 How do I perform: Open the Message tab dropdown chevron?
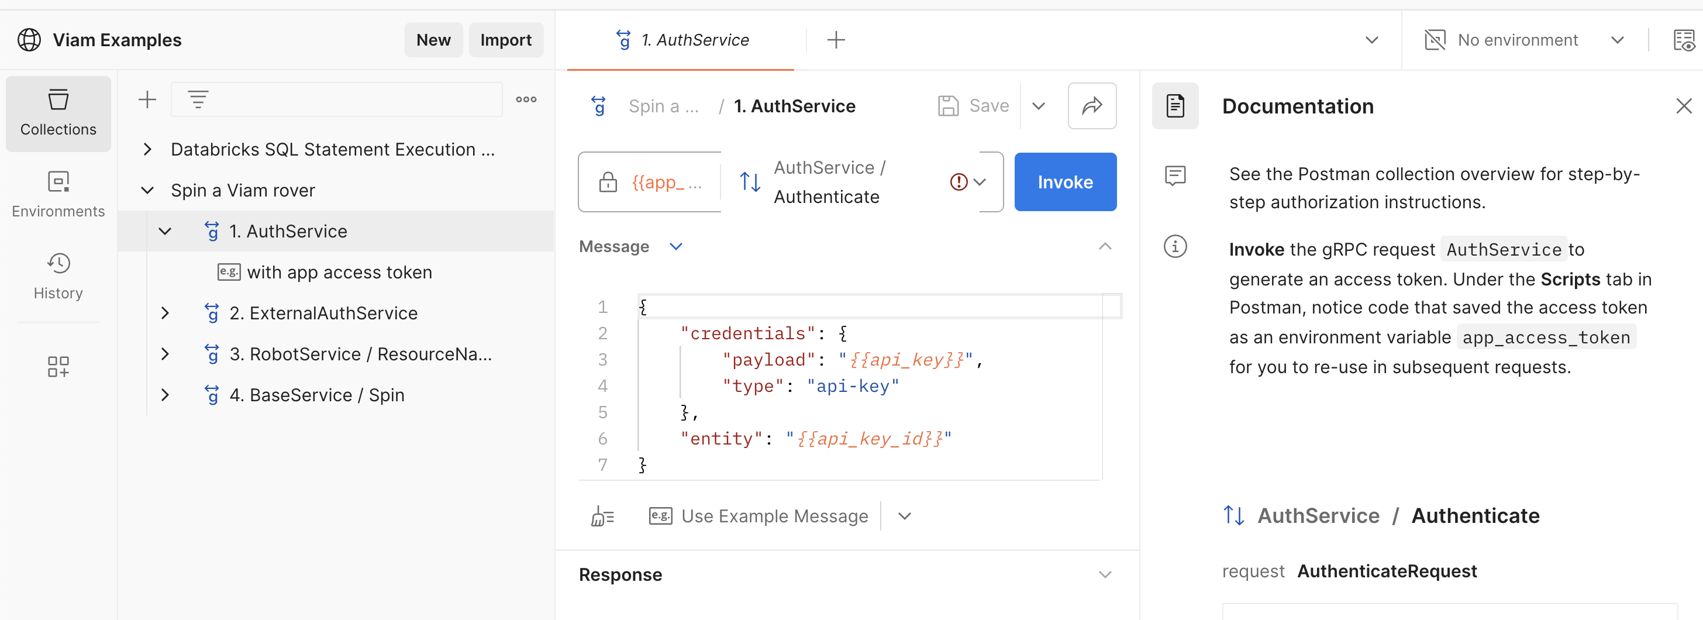(675, 247)
